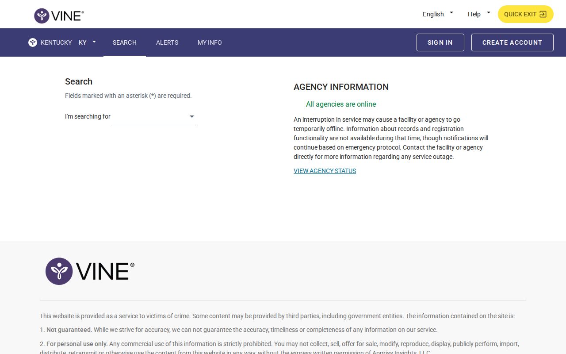Open the English language dropdown
Image resolution: width=566 pixels, height=354 pixels.
coord(438,14)
